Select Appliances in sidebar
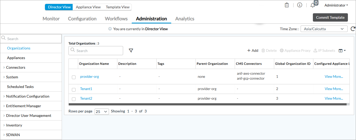Screen dimensions: 356x140 coord(16,58)
